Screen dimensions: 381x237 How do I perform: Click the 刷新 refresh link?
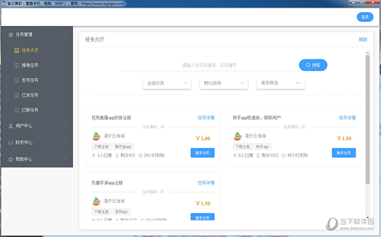(x=363, y=39)
